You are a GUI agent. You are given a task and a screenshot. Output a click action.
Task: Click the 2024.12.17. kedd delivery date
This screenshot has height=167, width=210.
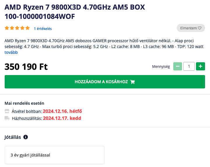(62, 118)
